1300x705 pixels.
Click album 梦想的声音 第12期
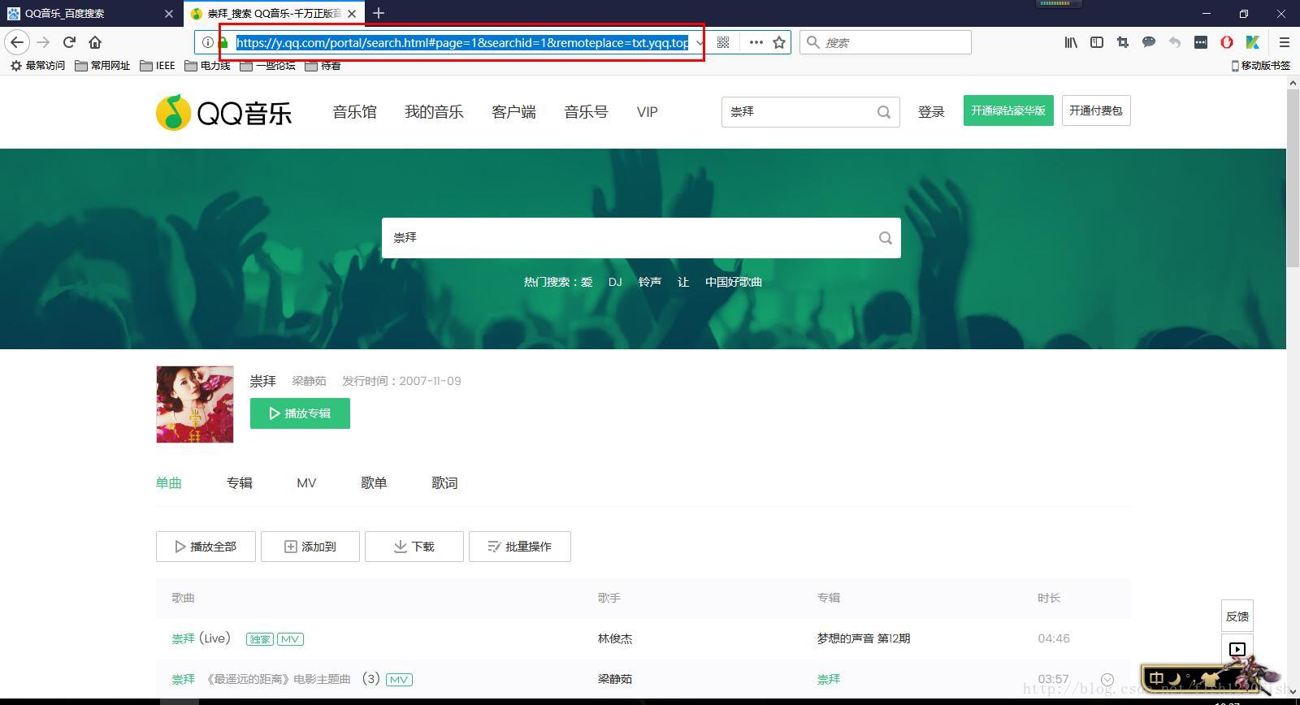864,638
